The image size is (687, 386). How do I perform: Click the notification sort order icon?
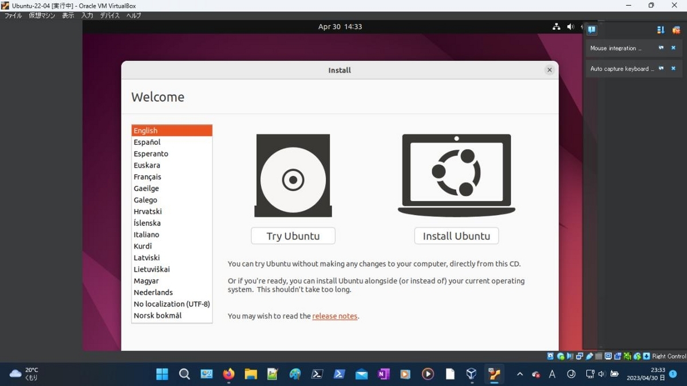[x=661, y=30]
